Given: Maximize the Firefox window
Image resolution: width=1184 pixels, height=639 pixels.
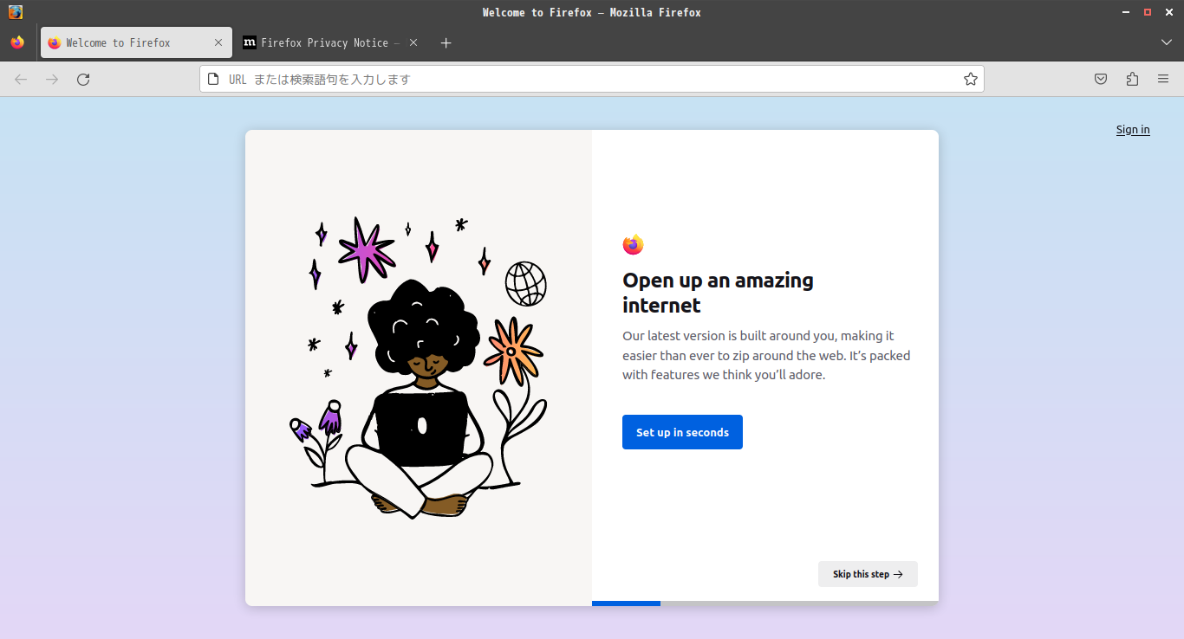Looking at the screenshot, I should click(1148, 12).
